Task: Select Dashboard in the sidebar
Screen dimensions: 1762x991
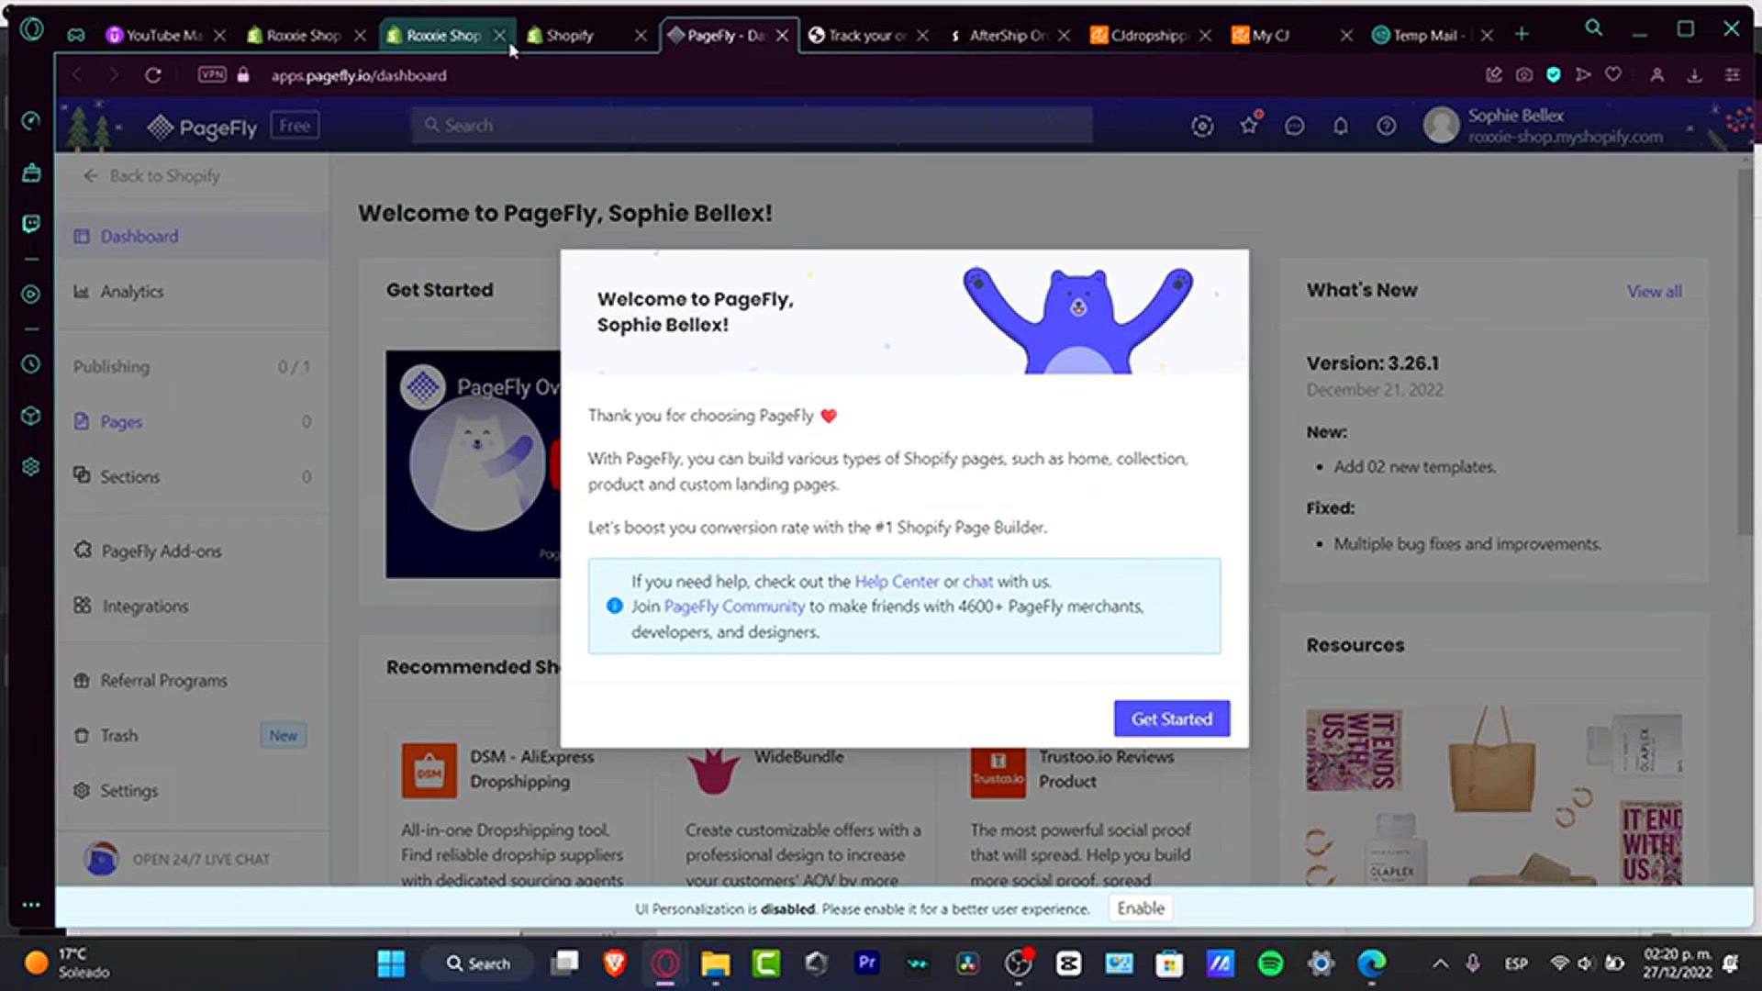Action: pos(193,237)
